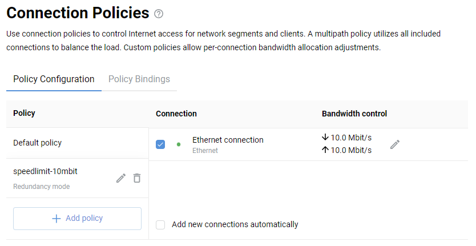
Task: Click the green status dot of Ethernet connection
Action: 179,144
